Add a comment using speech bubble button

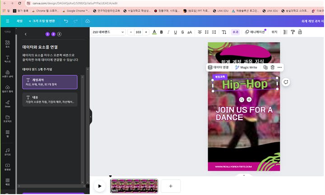286,82
